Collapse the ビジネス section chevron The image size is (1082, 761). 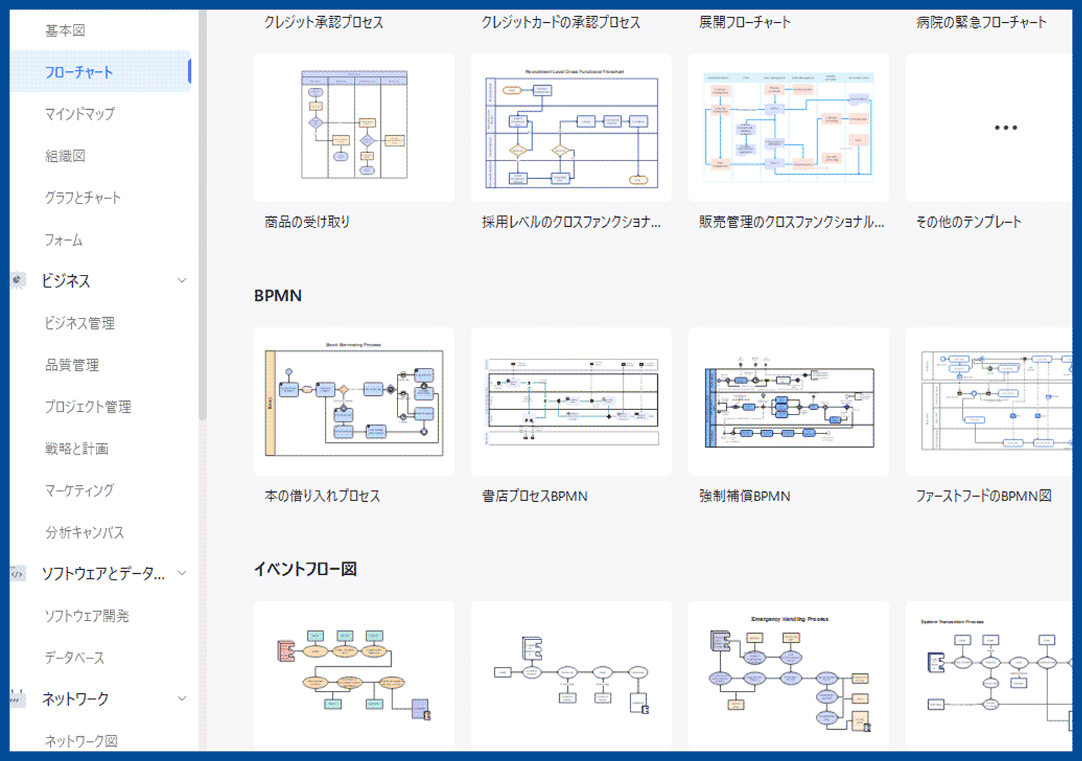coord(182,281)
